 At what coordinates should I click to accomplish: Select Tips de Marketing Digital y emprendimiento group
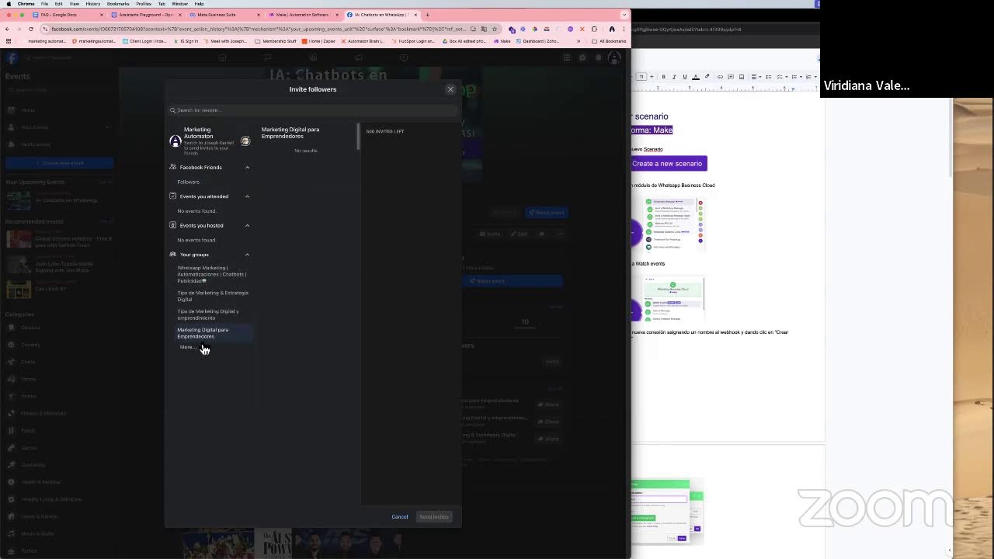pos(208,314)
